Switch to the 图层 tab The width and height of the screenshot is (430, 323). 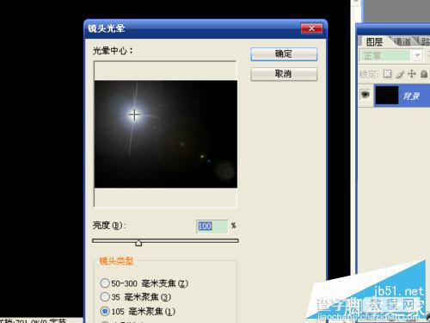click(374, 42)
